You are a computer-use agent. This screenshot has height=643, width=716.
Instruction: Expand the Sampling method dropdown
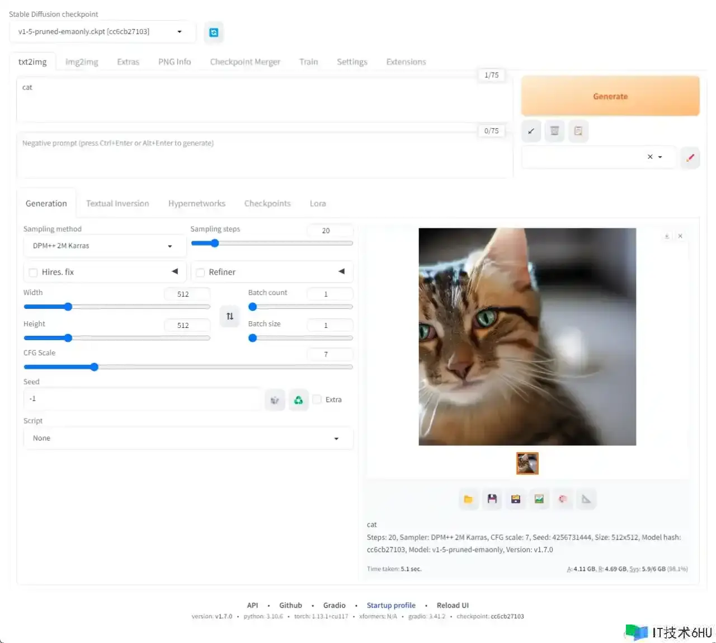(104, 246)
